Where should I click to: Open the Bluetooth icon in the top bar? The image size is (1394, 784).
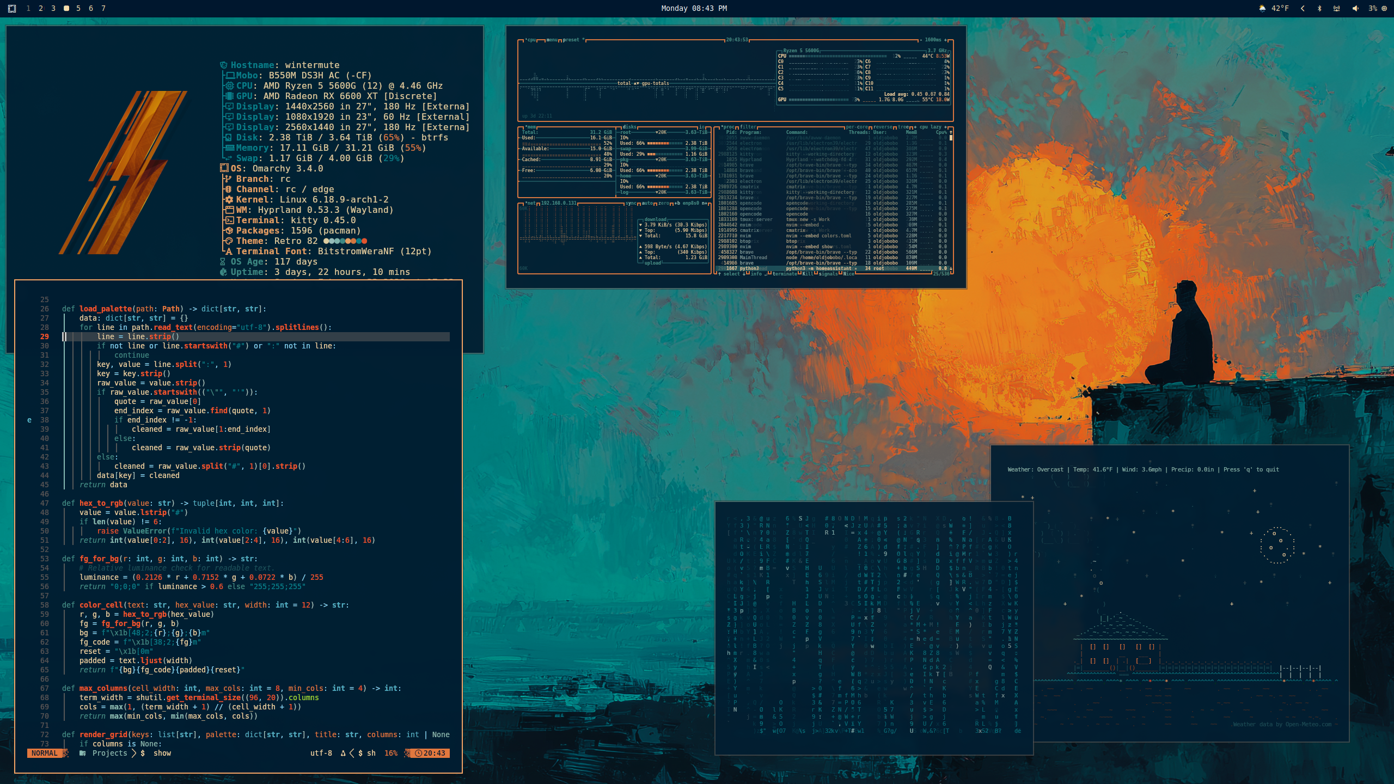(x=1319, y=8)
